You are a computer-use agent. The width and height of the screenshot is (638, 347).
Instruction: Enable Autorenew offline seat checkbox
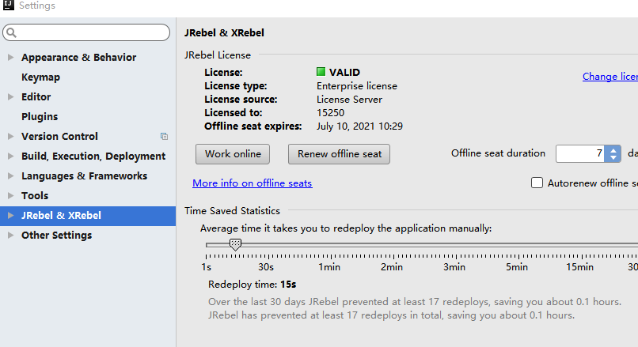pos(537,183)
